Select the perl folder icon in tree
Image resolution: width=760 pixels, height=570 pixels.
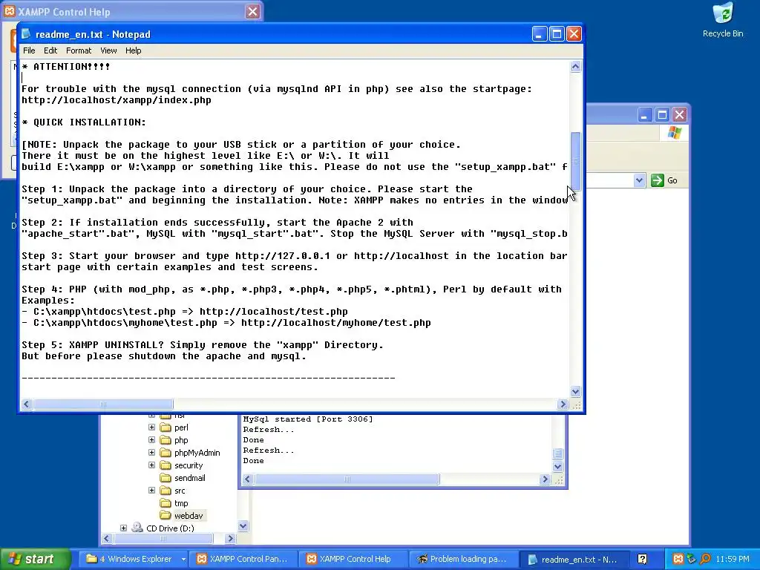point(166,427)
